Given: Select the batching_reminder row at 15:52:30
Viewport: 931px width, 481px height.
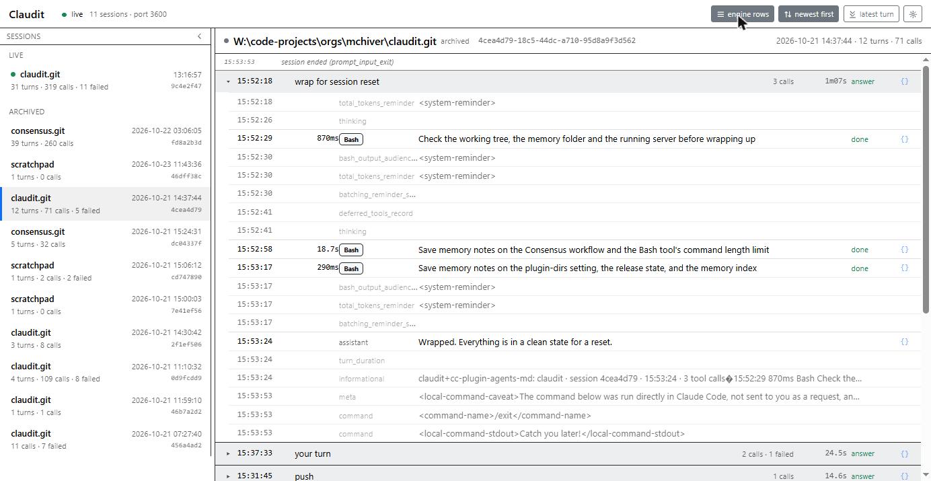Looking at the screenshot, I should tap(574, 194).
